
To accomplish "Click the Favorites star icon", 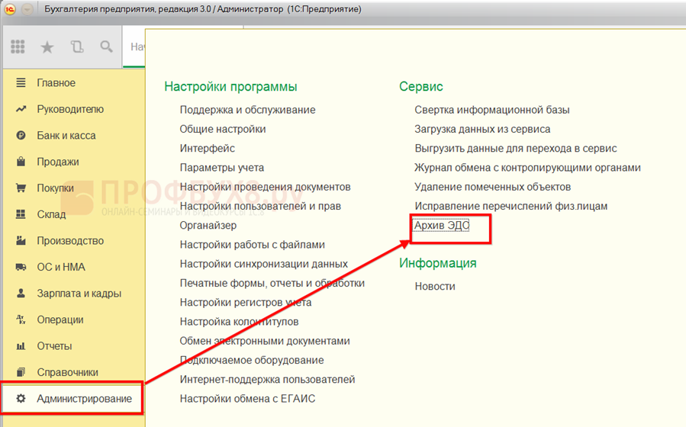I will point(47,47).
